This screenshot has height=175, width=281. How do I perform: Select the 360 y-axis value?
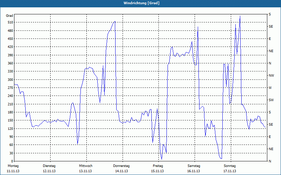(x=11, y=63)
